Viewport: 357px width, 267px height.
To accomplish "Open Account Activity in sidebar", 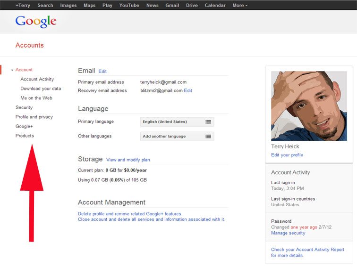I will point(37,79).
